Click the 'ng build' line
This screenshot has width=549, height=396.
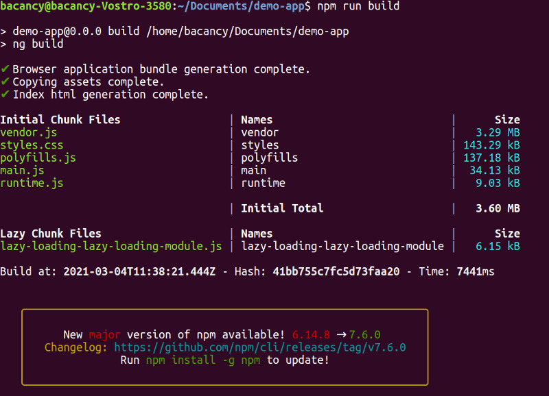[x=38, y=44]
